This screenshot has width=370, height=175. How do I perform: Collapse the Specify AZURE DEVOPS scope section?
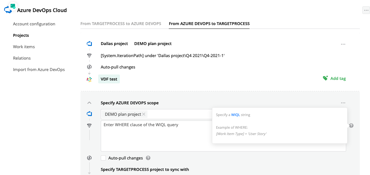point(89,103)
